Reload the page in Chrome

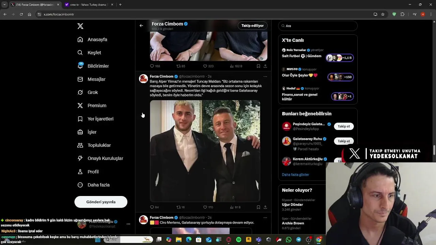(x=21, y=14)
